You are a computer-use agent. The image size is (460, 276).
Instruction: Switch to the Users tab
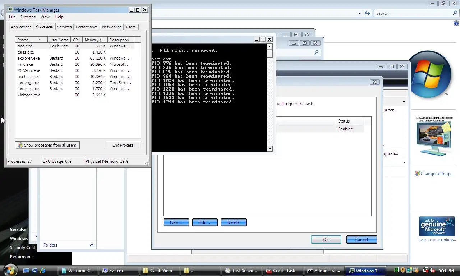tap(131, 27)
